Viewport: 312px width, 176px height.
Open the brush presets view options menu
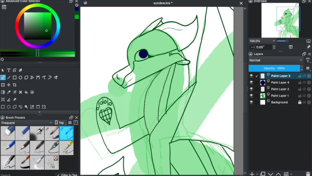pos(70,123)
